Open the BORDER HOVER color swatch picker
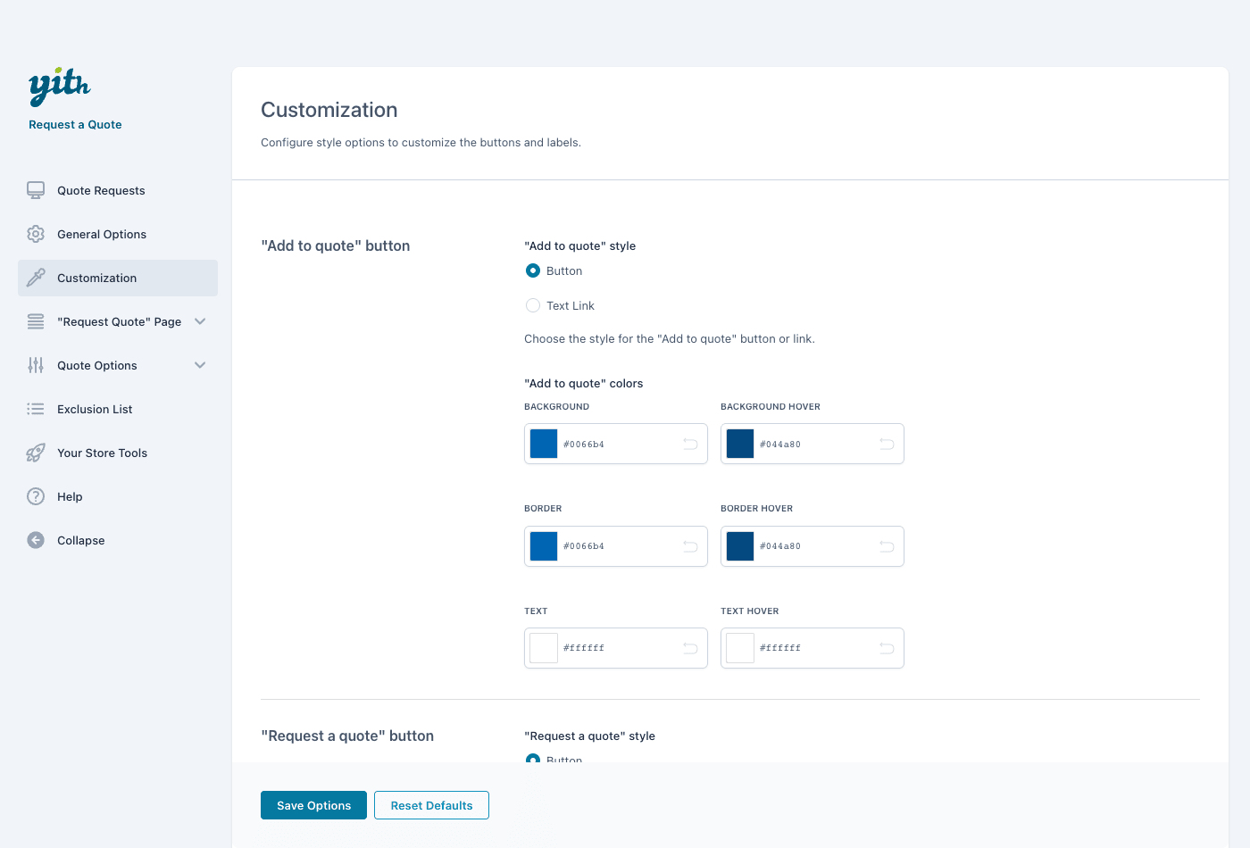Screen dimensions: 1250x848 tap(740, 546)
